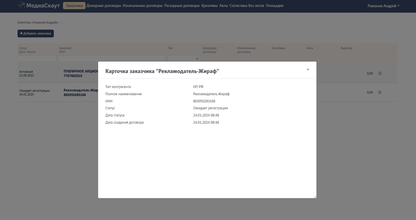Click the ИНН 7707602010 in table

73,76
